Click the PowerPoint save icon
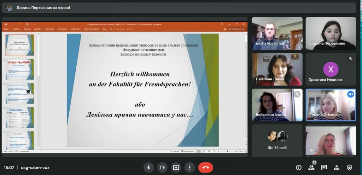 pos(6,24)
